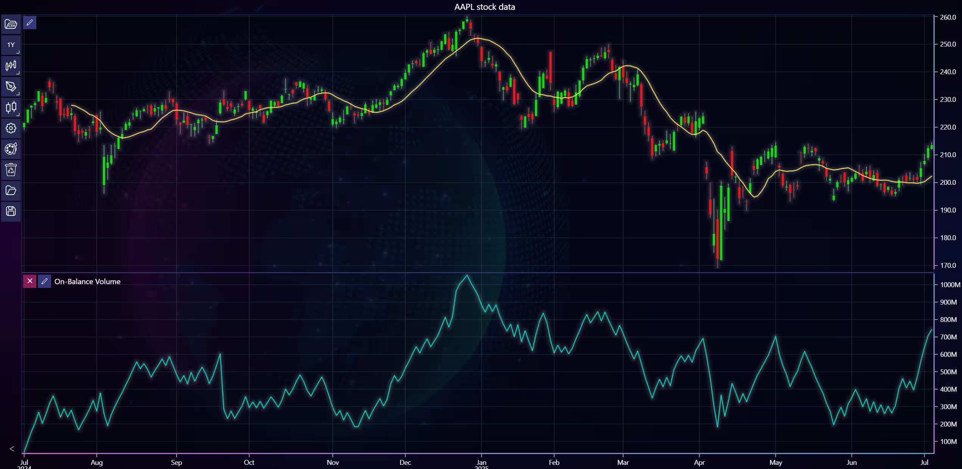The width and height of the screenshot is (962, 469).
Task: Collapse sidebar with left arrow
Action: point(12,449)
